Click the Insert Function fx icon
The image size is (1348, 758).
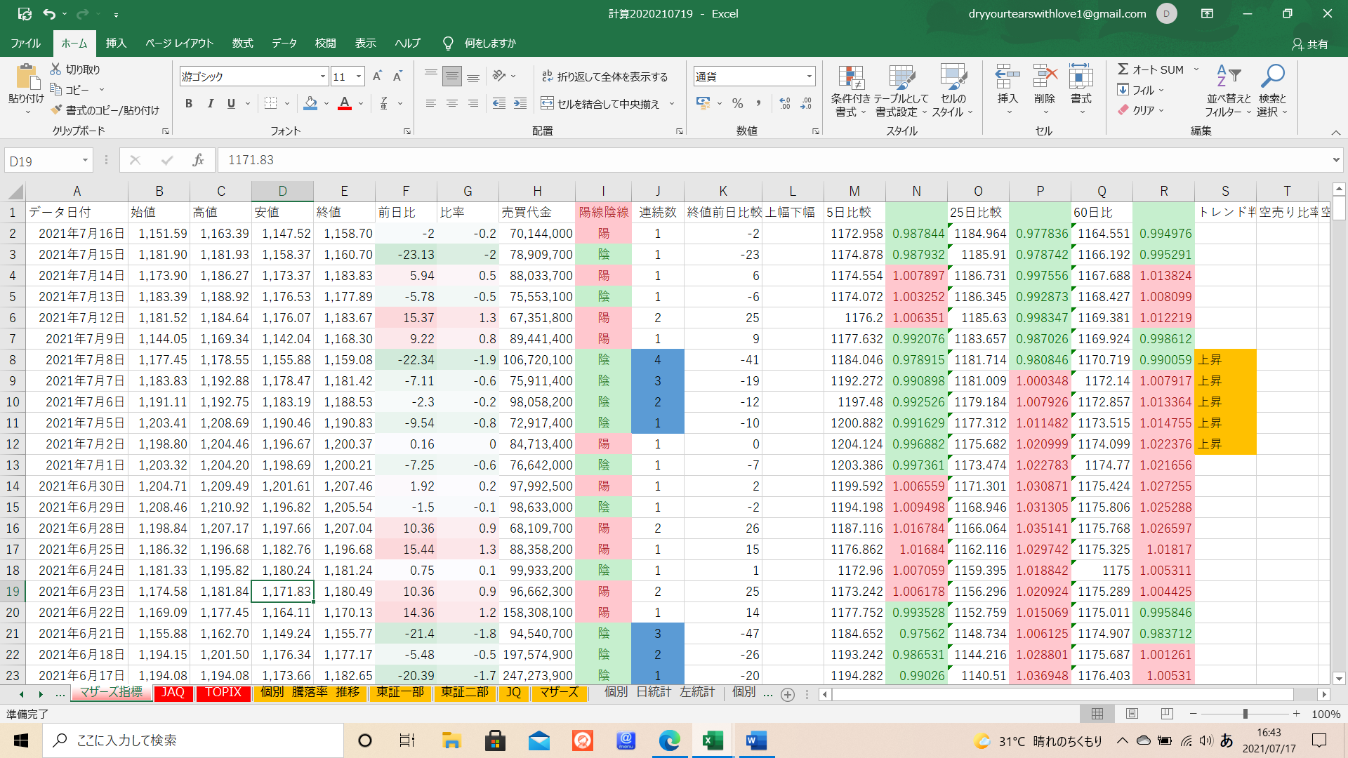198,161
